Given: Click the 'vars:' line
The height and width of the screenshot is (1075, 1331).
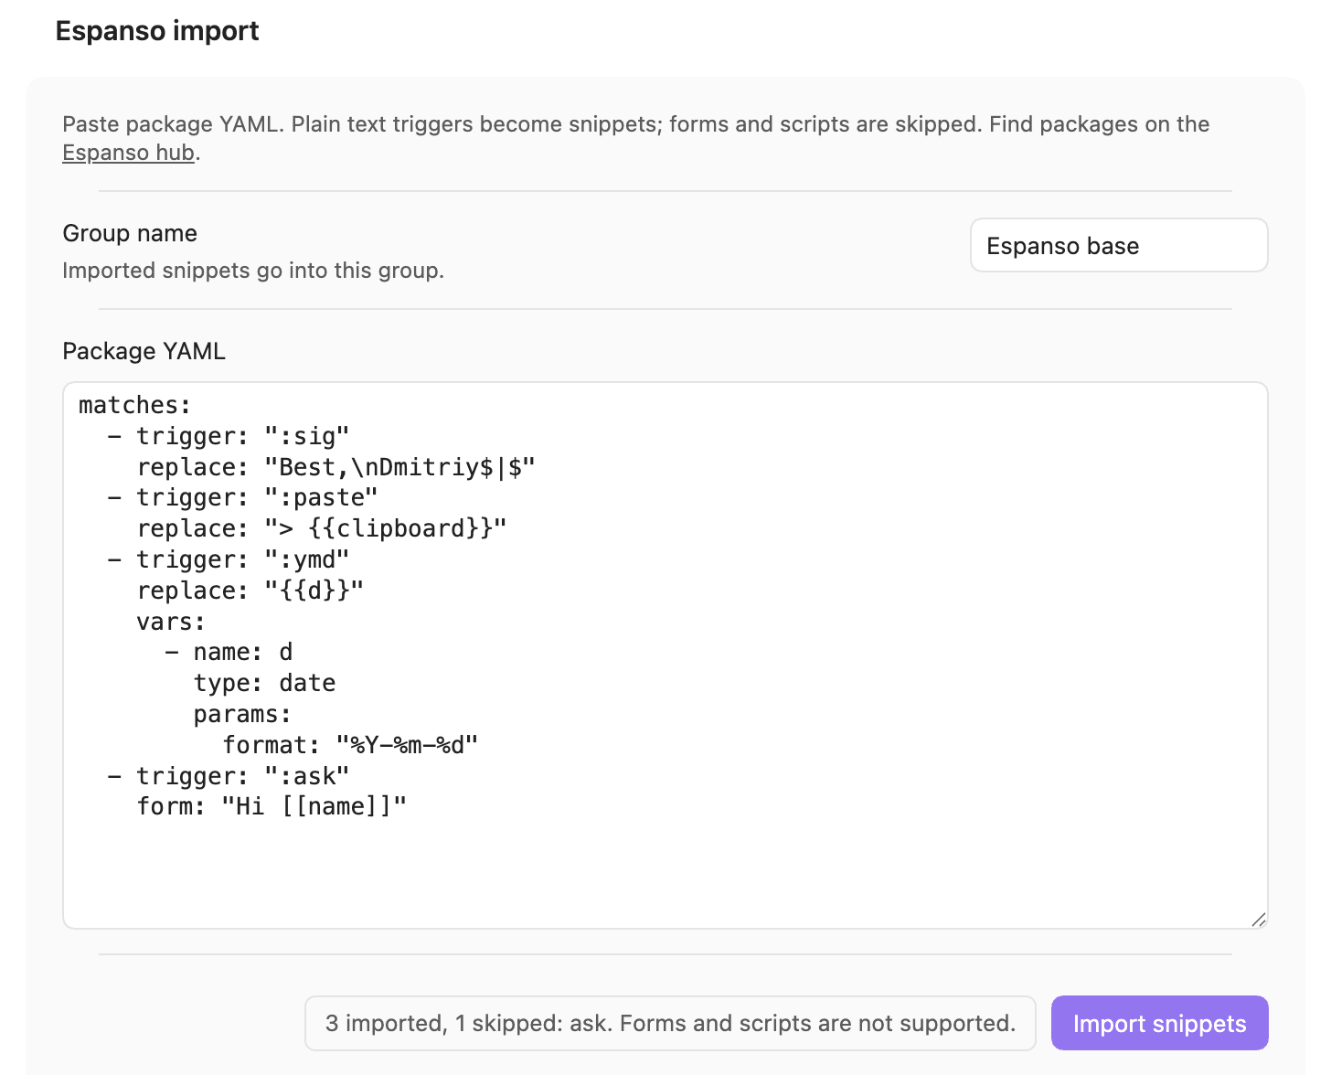Looking at the screenshot, I should click(171, 622).
